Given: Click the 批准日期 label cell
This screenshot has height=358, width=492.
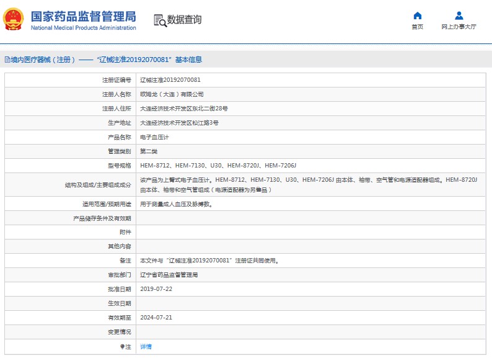Looking at the screenshot, I should [x=70, y=289].
